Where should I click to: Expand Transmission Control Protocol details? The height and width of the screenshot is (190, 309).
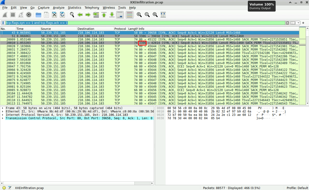[x=3, y=118]
